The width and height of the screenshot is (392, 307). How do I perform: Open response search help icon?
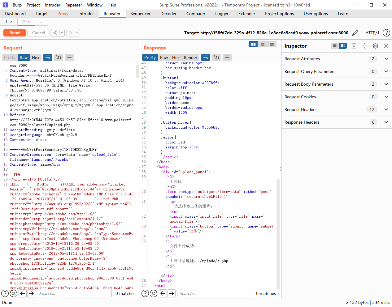[145, 293]
